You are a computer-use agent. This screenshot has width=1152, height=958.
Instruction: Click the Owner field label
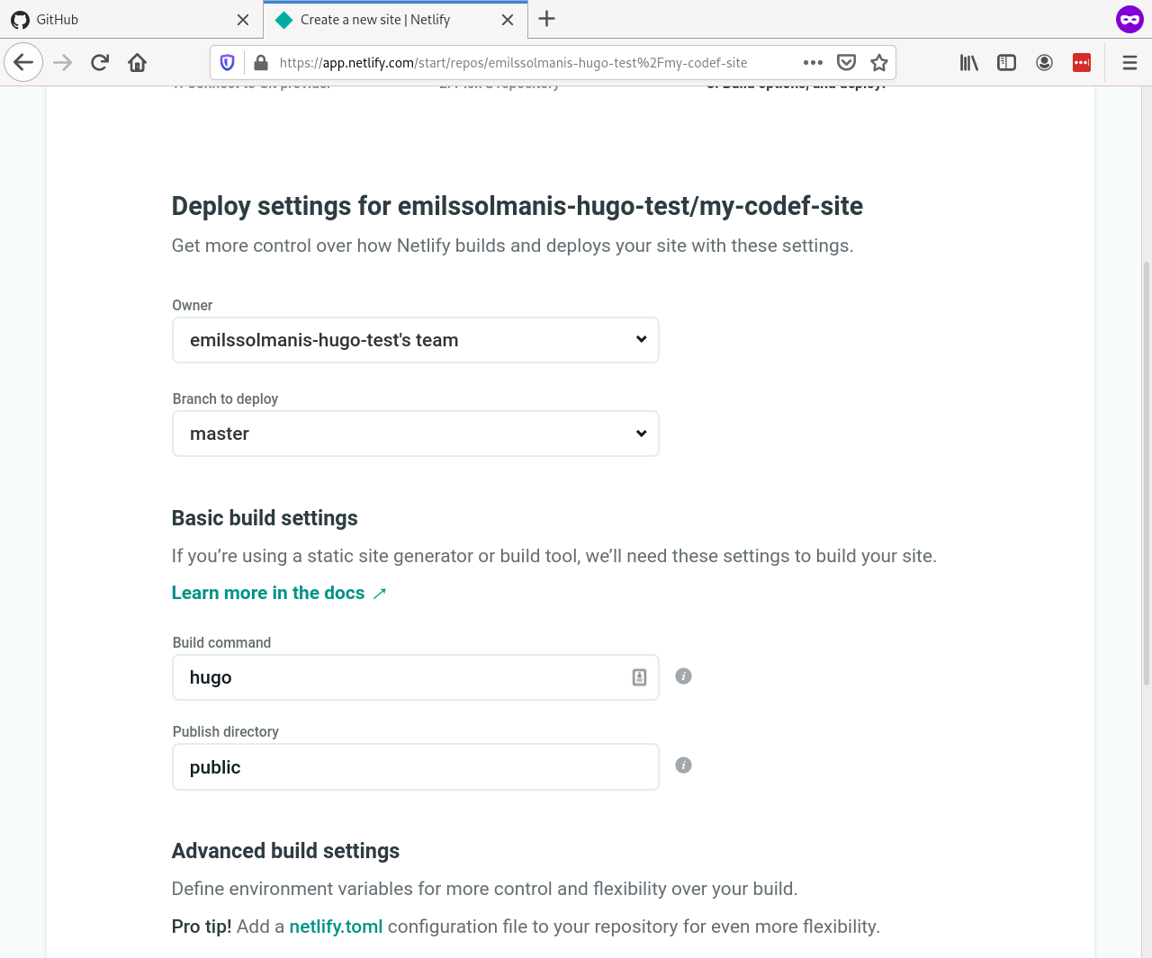[x=193, y=306]
